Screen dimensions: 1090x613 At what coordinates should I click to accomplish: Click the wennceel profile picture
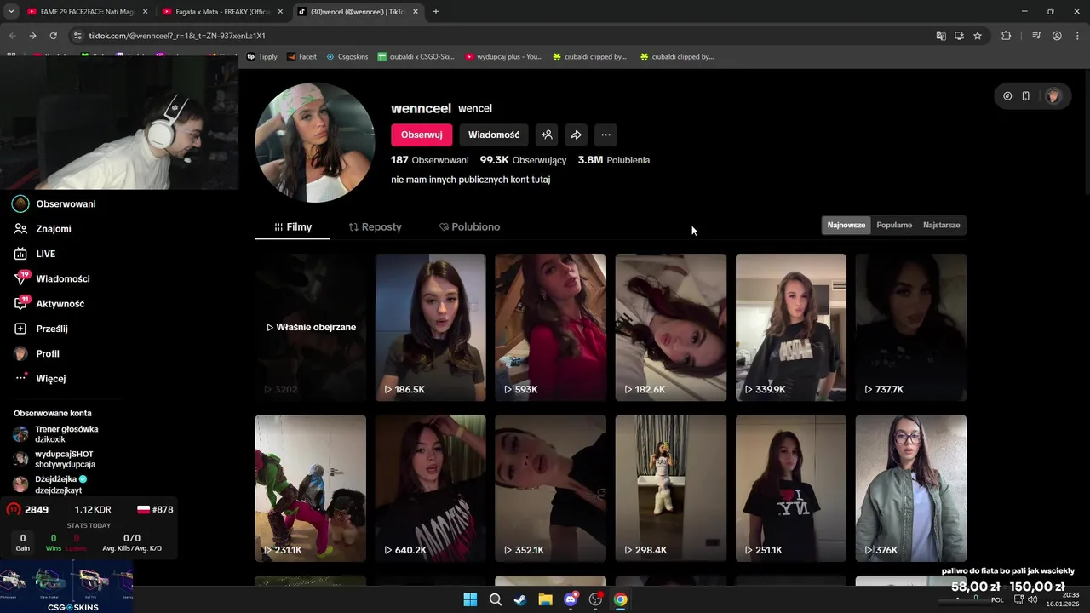(x=314, y=142)
